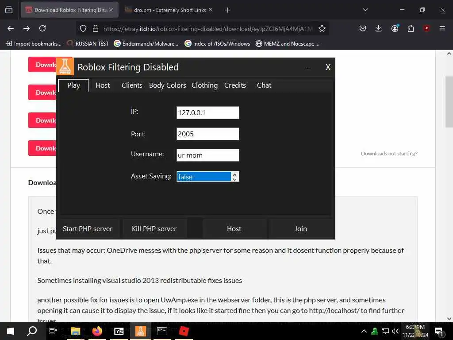
Task: Close the Download Roblox Filtering tab
Action: (x=111, y=10)
